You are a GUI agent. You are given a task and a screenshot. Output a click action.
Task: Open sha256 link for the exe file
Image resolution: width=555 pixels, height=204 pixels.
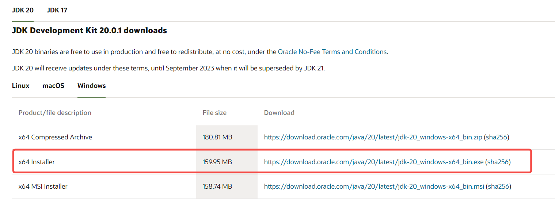click(498, 162)
